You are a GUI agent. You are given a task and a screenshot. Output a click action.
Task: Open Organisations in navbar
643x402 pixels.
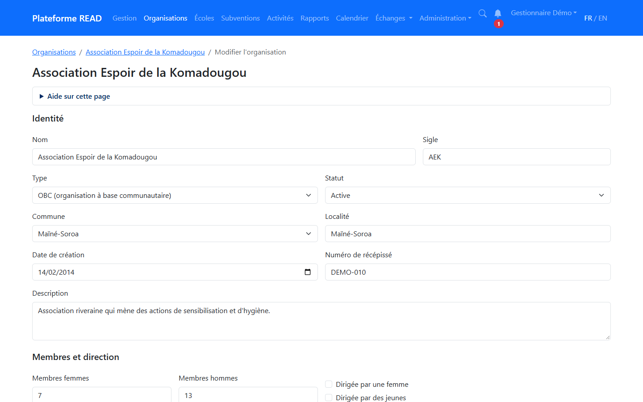[166, 18]
